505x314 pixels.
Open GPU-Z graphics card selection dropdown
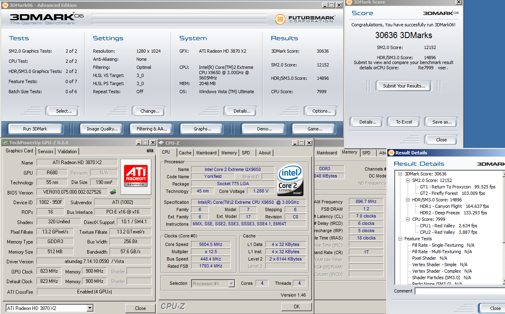(90, 308)
